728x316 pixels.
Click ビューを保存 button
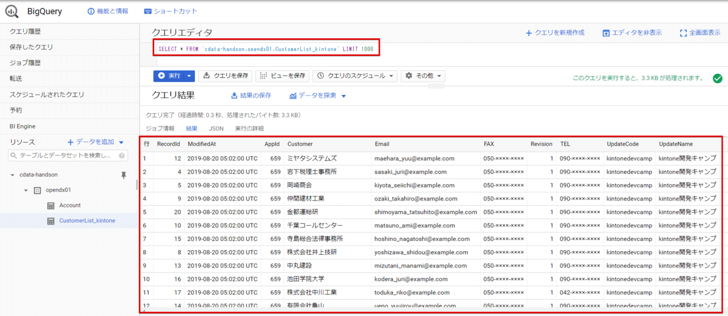click(x=282, y=76)
